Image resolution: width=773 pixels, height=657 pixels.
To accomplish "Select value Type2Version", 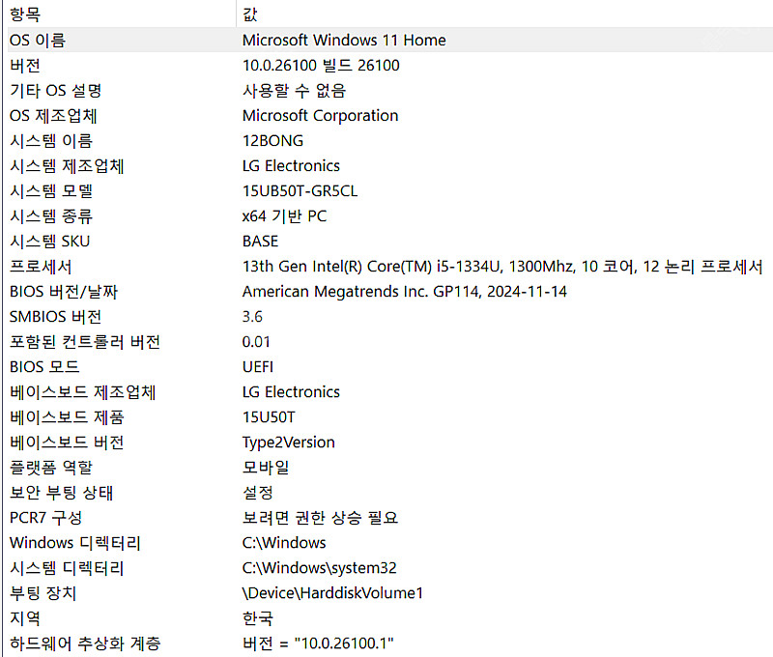I will [x=289, y=443].
